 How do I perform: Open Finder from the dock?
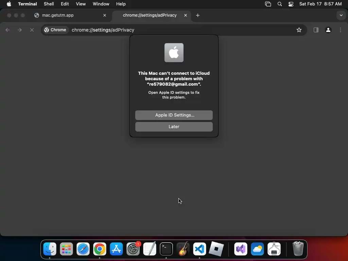[50, 249]
